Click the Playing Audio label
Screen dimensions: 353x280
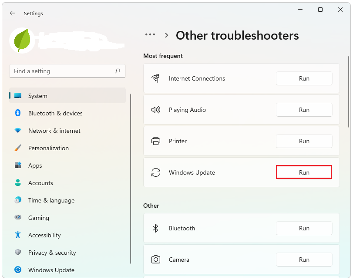(x=187, y=110)
